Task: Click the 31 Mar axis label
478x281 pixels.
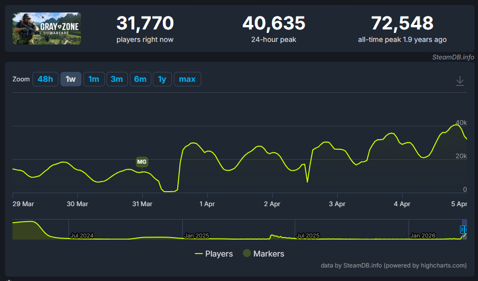Action: [x=142, y=204]
